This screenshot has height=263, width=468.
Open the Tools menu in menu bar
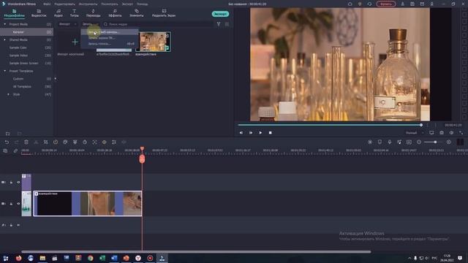click(88, 4)
